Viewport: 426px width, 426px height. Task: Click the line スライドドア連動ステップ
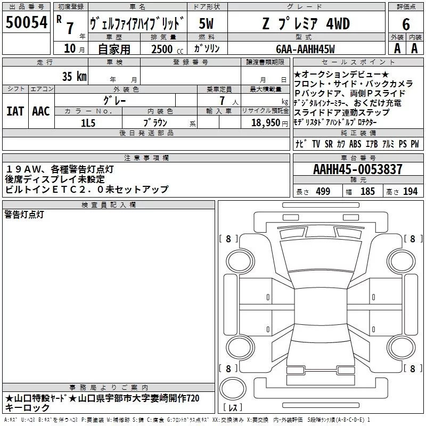[x=342, y=112]
